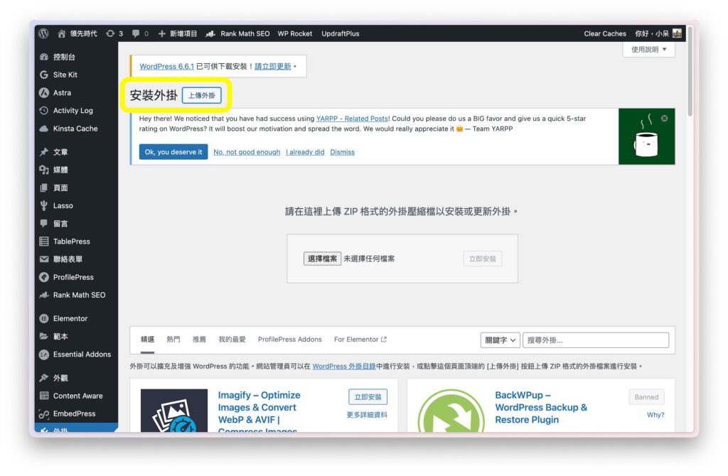Open the Imagify plugin title link
The image size is (728, 476).
pos(259,413)
